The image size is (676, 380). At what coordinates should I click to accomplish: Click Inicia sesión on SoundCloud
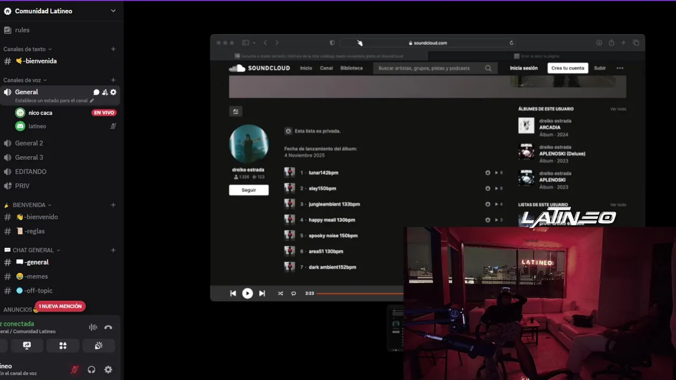pyautogui.click(x=524, y=68)
